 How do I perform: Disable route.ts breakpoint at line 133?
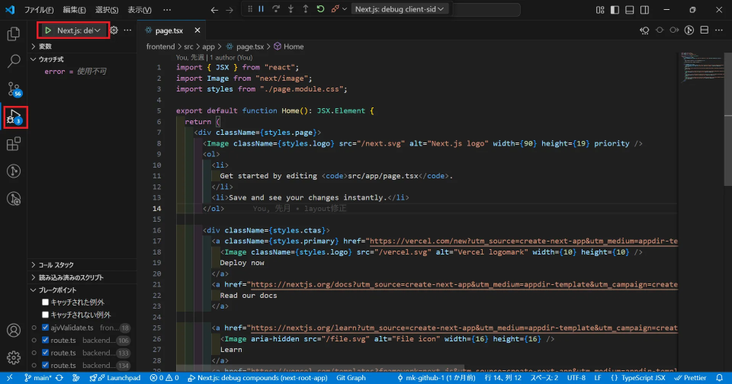pyautogui.click(x=45, y=353)
